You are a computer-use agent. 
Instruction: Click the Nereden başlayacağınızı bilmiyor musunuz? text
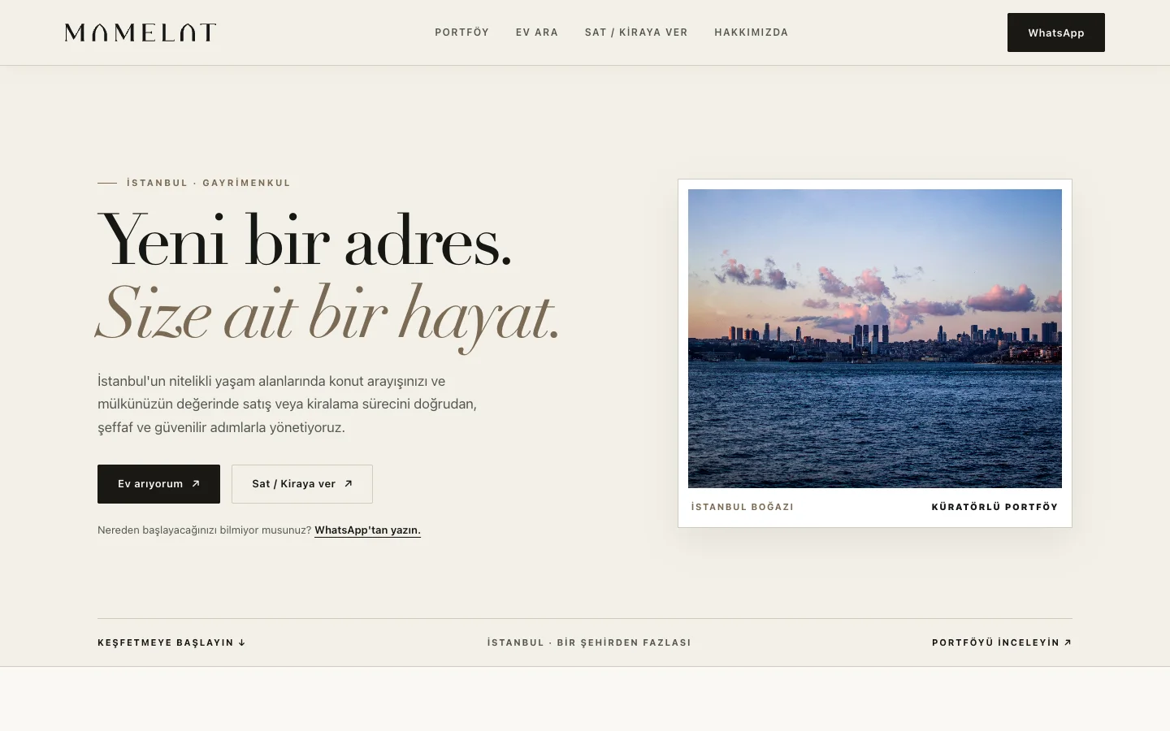click(204, 530)
